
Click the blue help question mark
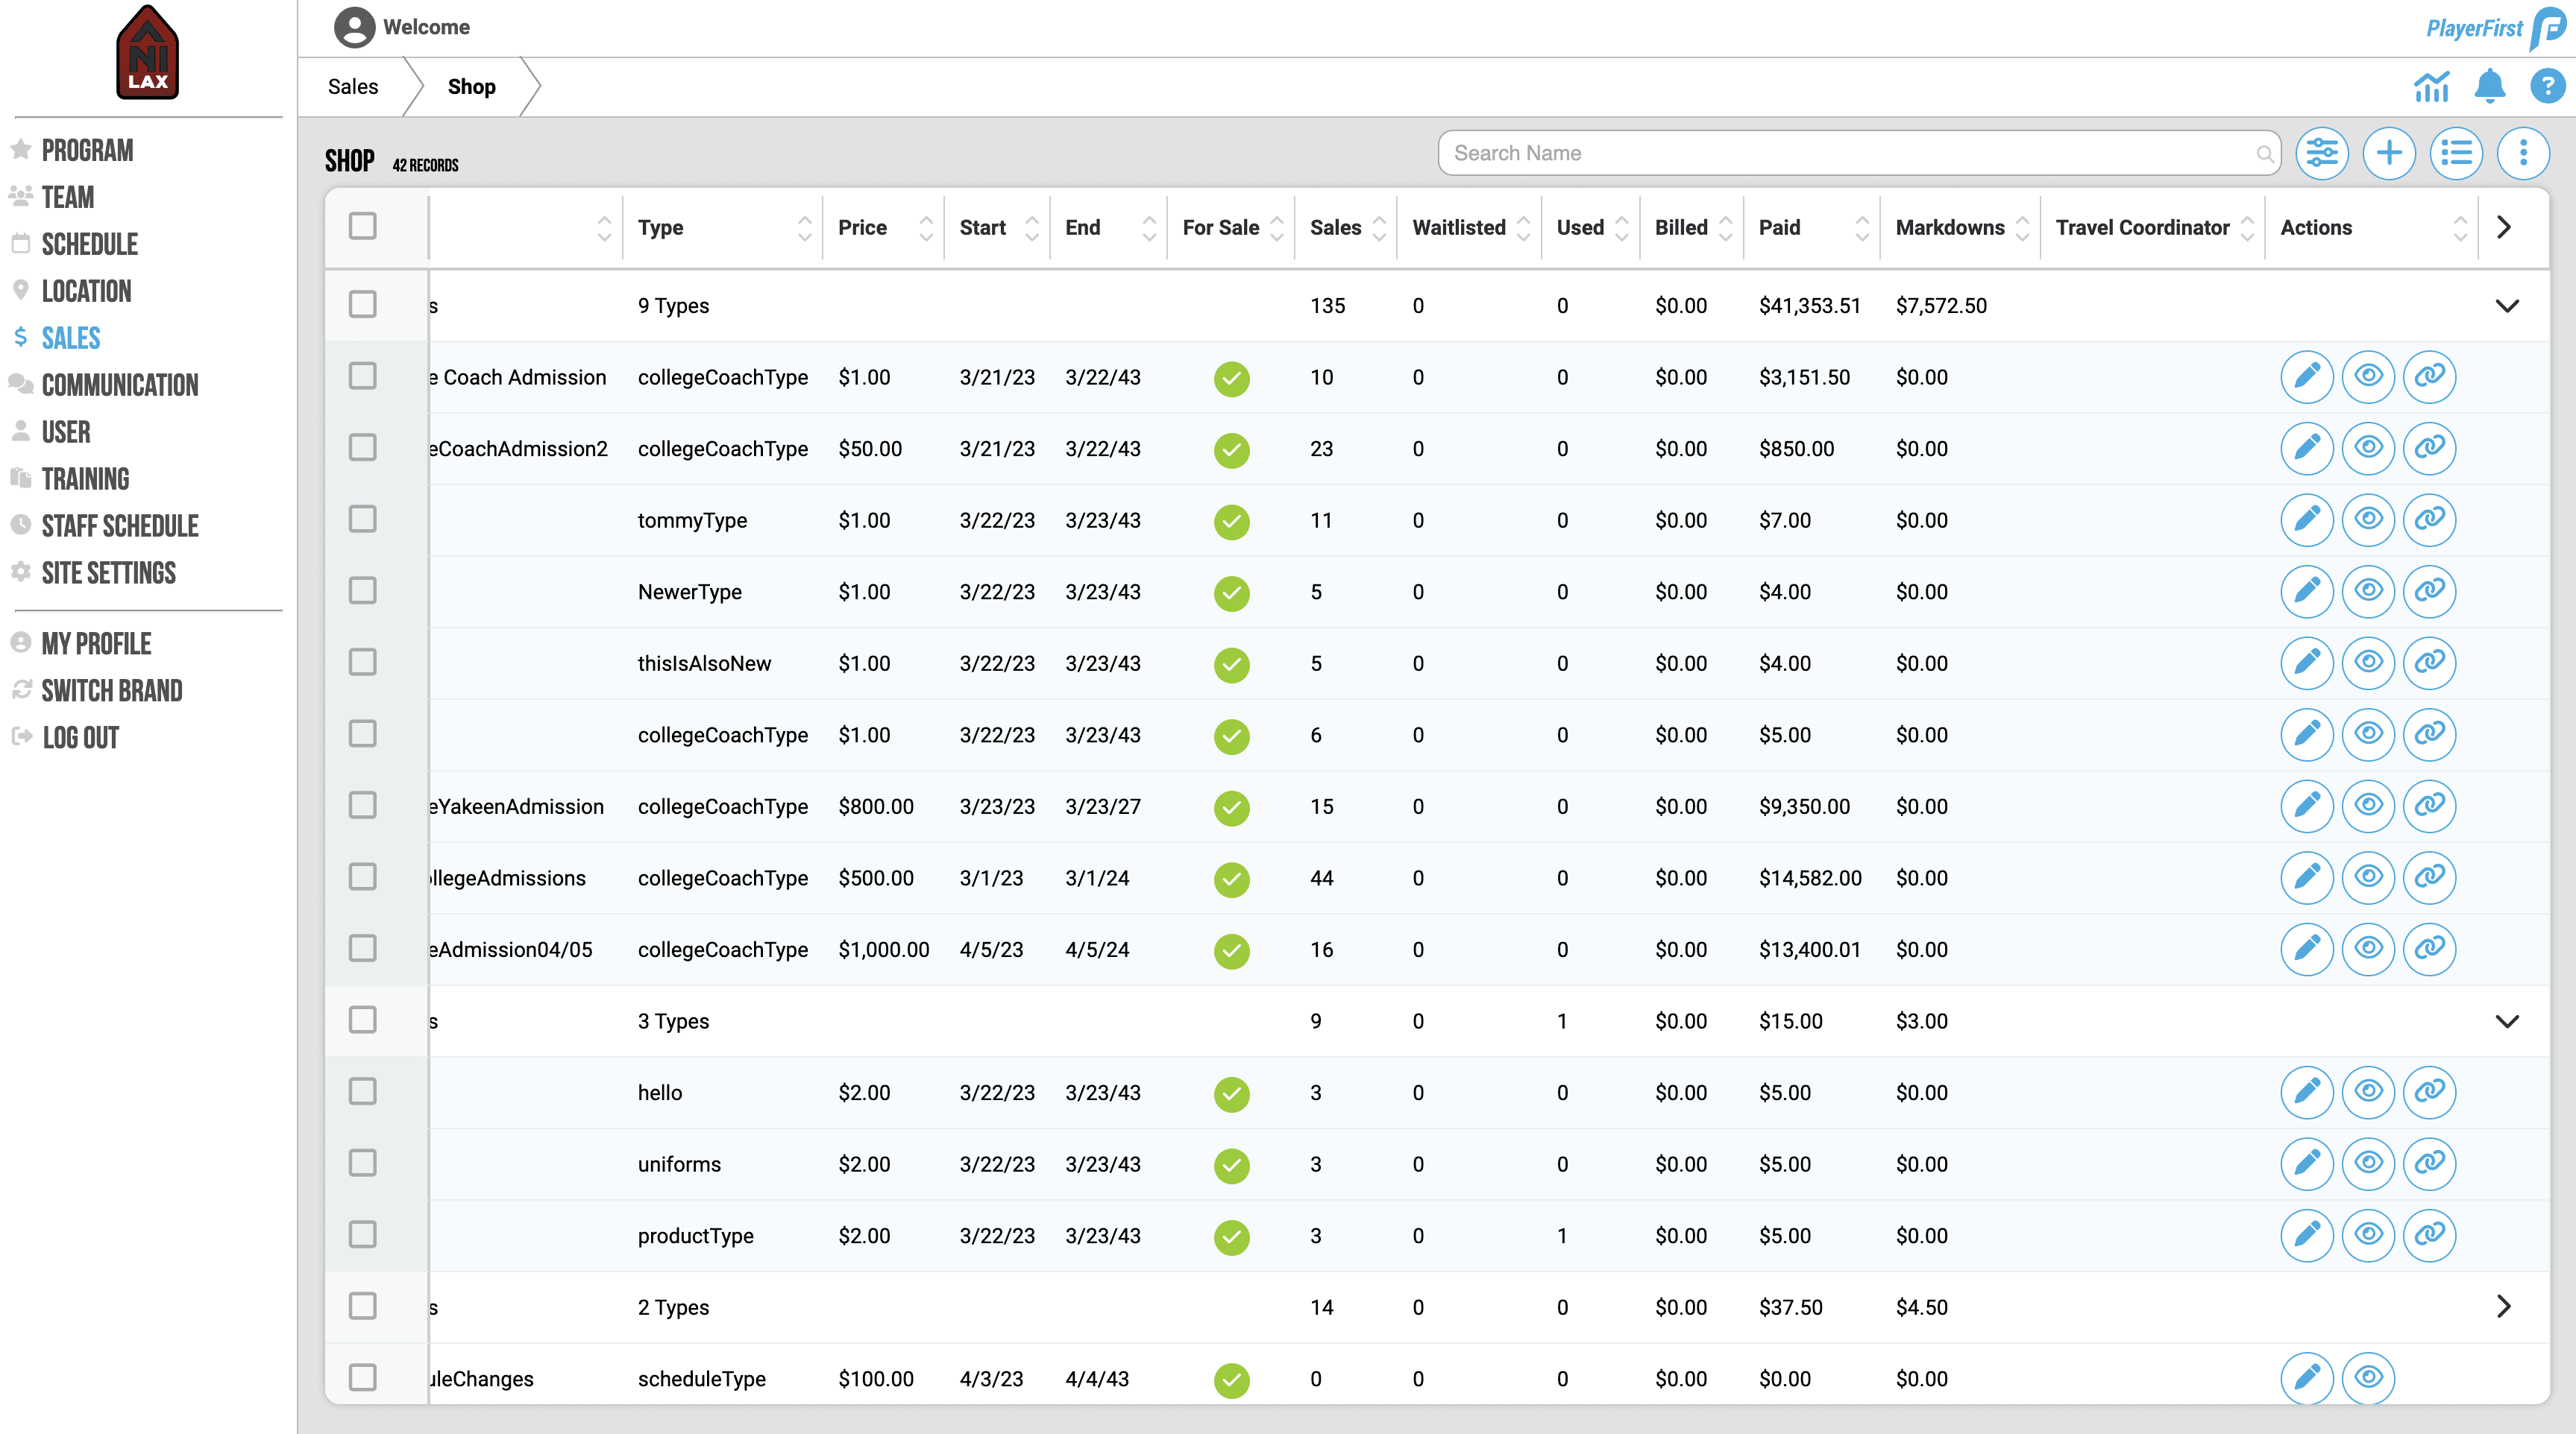[2547, 87]
